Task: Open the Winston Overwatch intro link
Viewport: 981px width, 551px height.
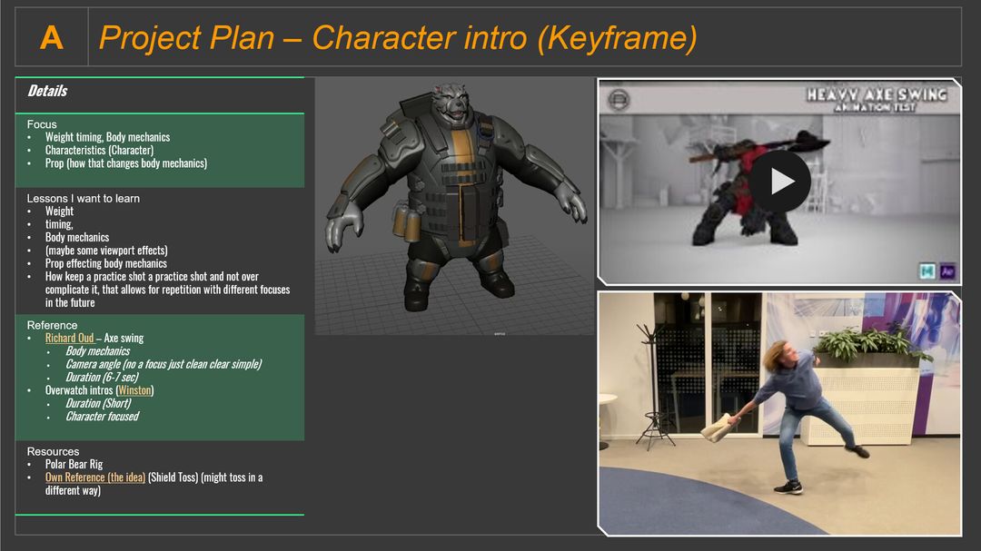Action: (x=134, y=390)
